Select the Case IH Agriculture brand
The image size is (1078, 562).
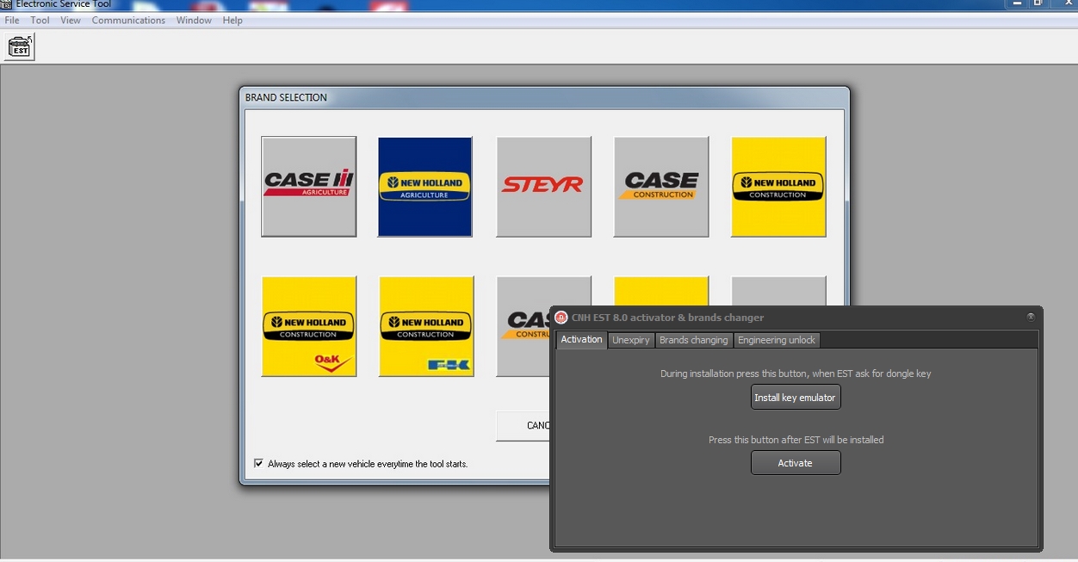(x=308, y=186)
